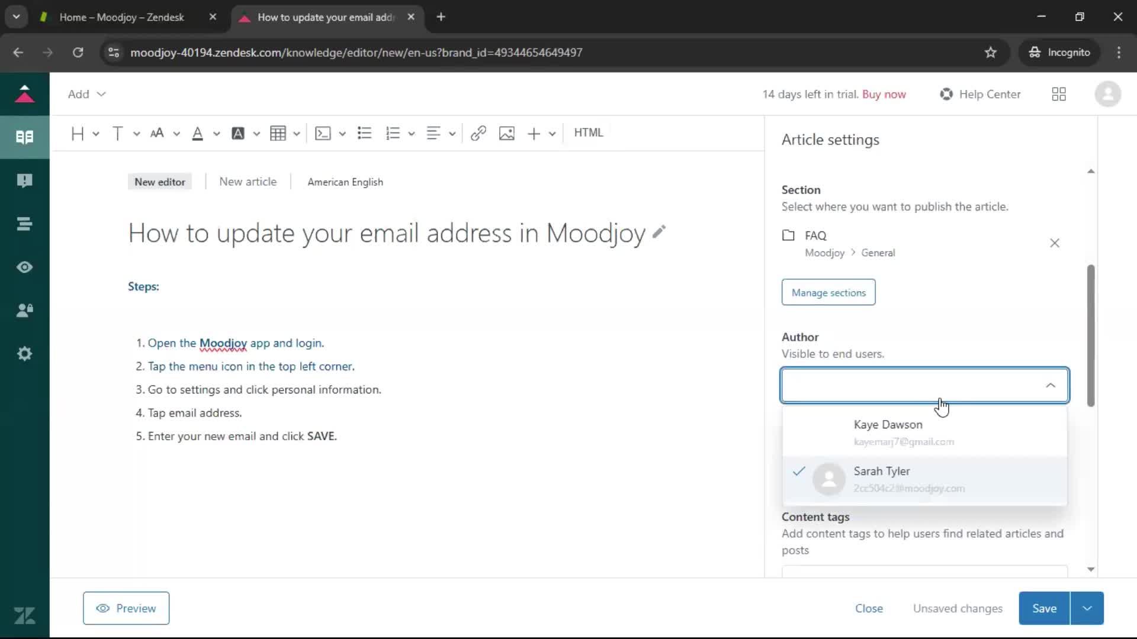The height and width of the screenshot is (639, 1137).
Task: Open the Arrange content sidebar icon
Action: pyautogui.click(x=24, y=224)
